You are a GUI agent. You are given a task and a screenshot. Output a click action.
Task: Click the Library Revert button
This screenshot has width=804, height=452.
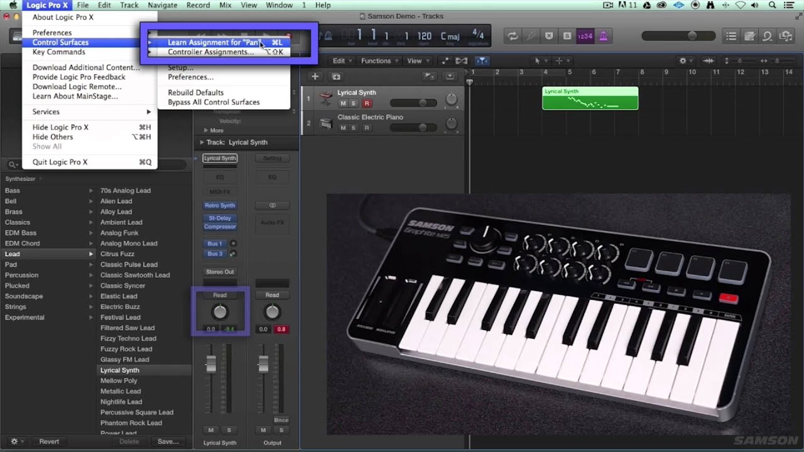tap(49, 441)
